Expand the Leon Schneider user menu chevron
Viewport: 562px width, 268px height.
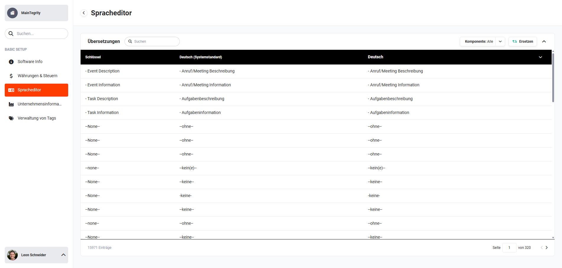pos(63,255)
